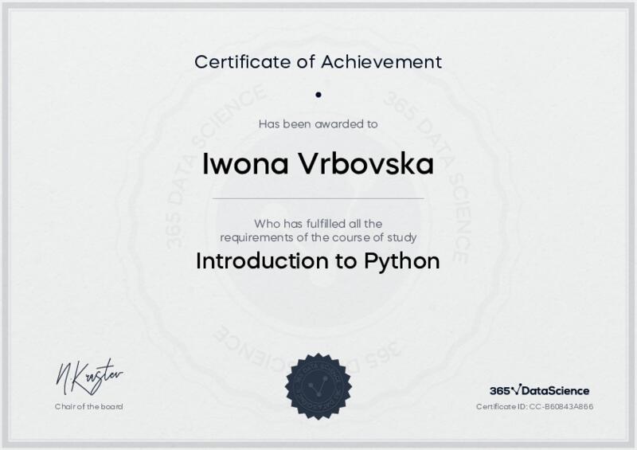Click the Certificate of Achievement heading
The height and width of the screenshot is (450, 637).
[318, 61]
